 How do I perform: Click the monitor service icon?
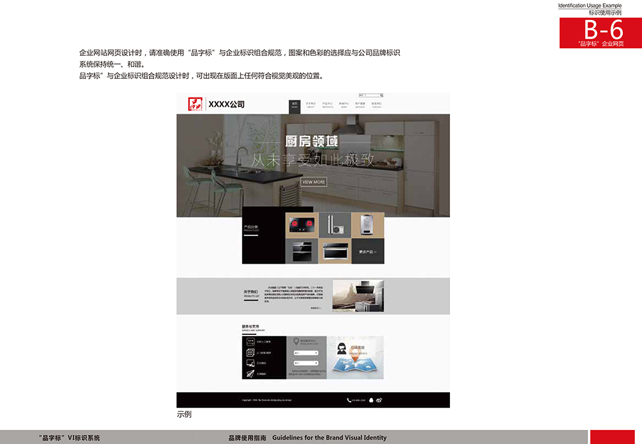(x=249, y=363)
